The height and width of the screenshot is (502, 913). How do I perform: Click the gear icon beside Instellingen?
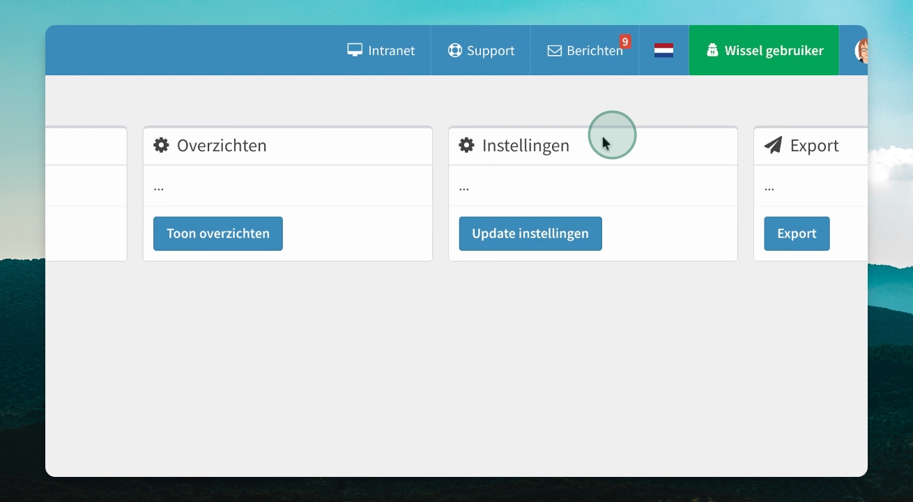(x=467, y=145)
